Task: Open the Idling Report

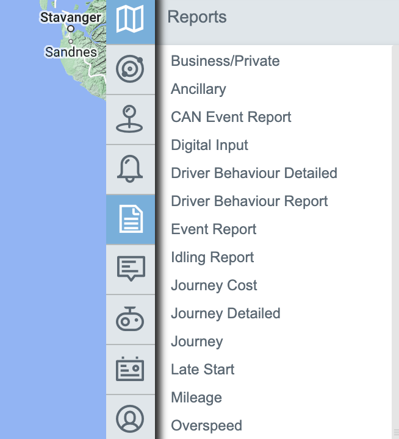Action: click(212, 257)
